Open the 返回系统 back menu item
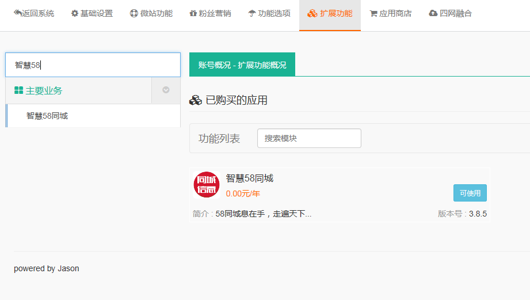The width and height of the screenshot is (530, 300). click(x=34, y=13)
